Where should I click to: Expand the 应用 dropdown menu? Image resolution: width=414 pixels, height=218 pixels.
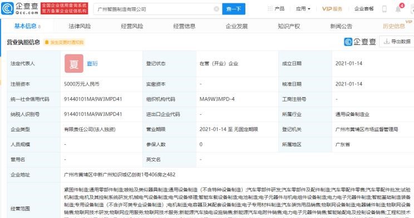point(303,9)
